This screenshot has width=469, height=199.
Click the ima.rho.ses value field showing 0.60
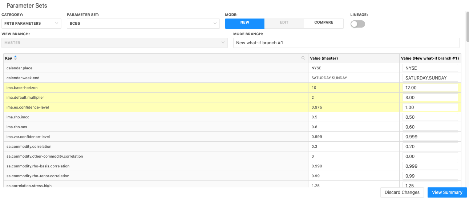tap(430, 127)
